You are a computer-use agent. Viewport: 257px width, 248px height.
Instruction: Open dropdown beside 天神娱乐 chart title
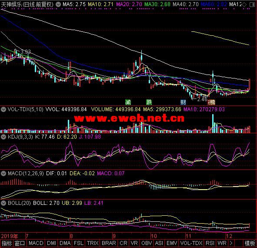(58, 4)
